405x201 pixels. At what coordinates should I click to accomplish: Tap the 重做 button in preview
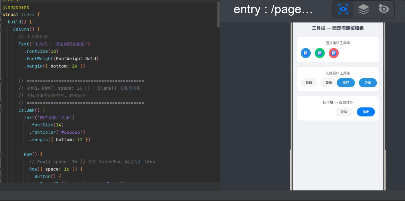tap(329, 83)
